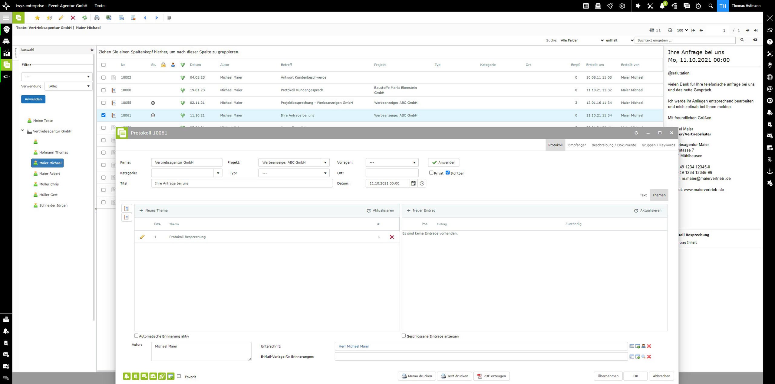
Task: Enable 'Automatische Erinnerung aktiv' checkbox
Action: point(136,336)
